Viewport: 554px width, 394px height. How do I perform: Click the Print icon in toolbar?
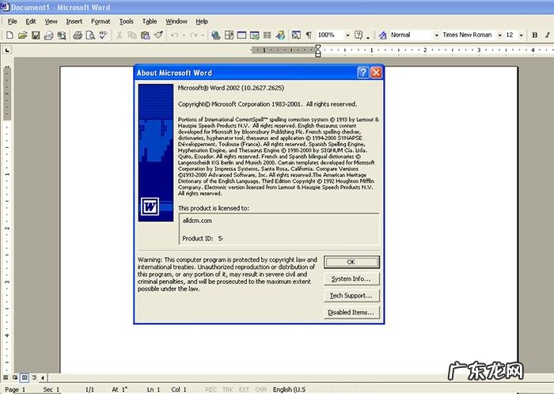[77, 36]
